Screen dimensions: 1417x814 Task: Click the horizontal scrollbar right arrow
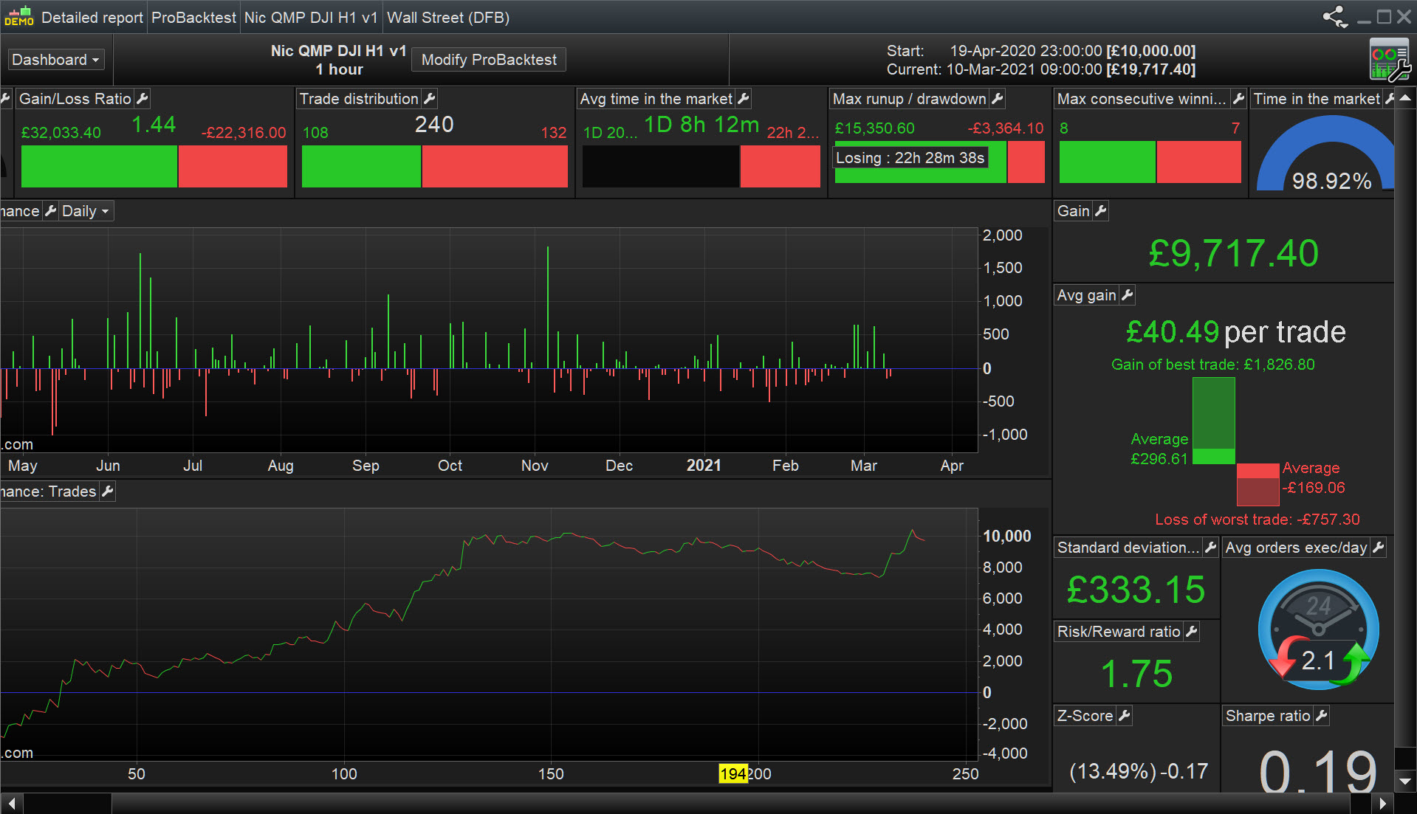click(x=1382, y=803)
